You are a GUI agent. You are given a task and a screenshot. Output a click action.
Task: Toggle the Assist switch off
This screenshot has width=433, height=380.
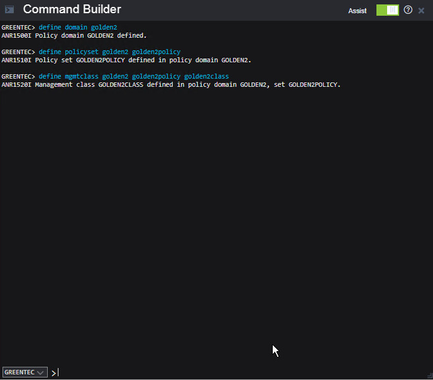click(387, 10)
